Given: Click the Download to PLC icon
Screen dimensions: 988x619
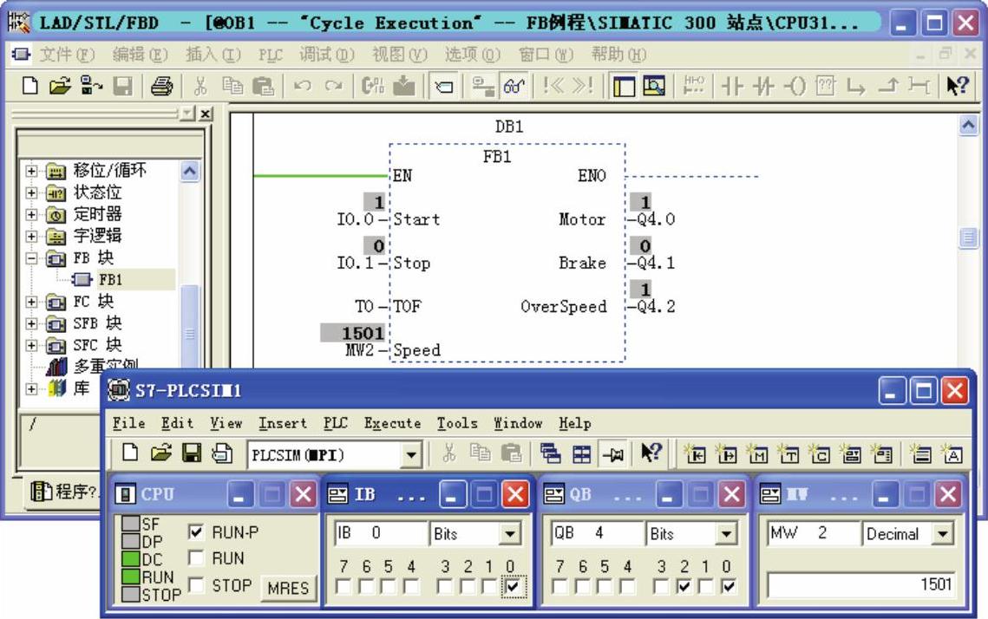Looking at the screenshot, I should [x=404, y=85].
